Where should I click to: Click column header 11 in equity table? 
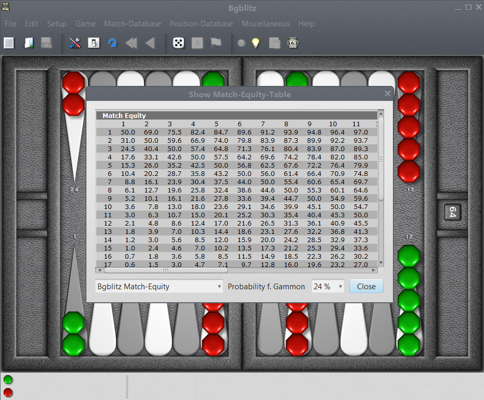coord(356,124)
